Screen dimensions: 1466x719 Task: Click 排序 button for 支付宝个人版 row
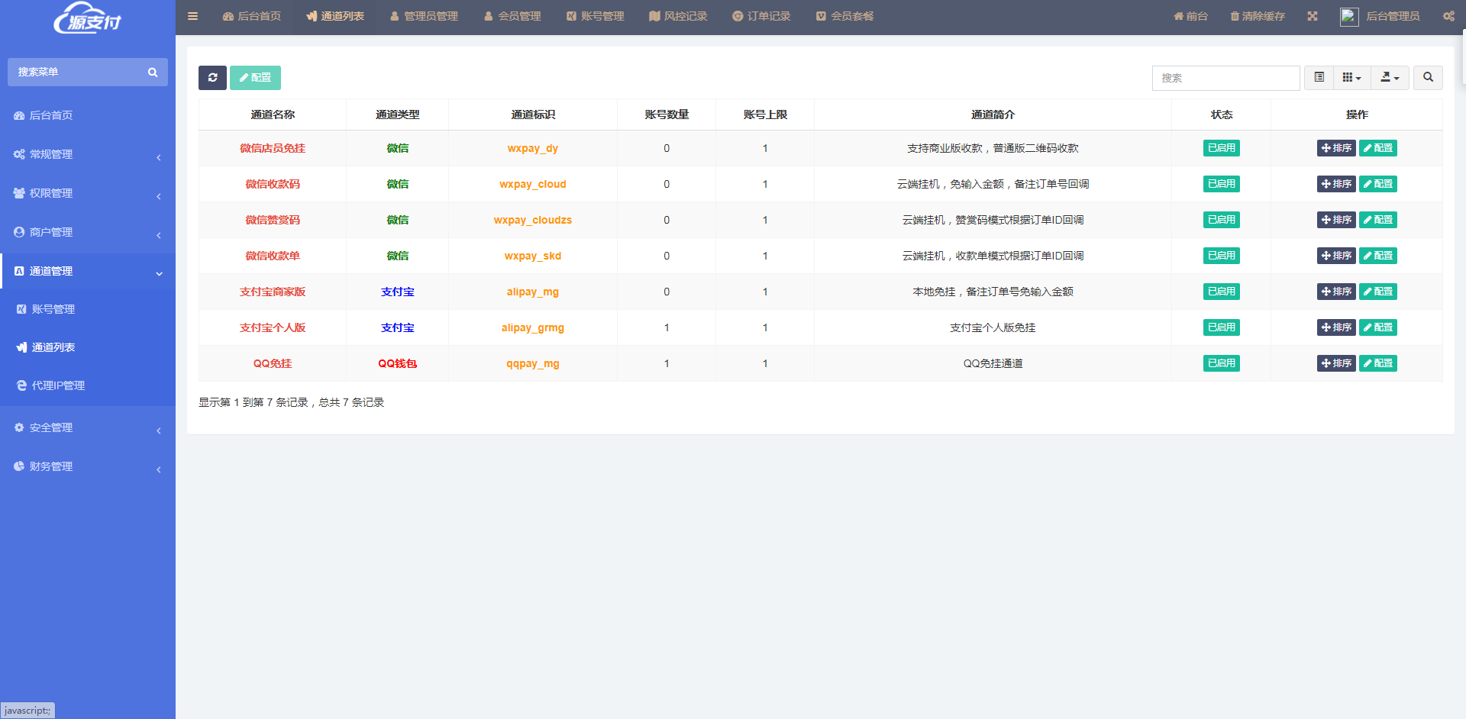tap(1336, 327)
